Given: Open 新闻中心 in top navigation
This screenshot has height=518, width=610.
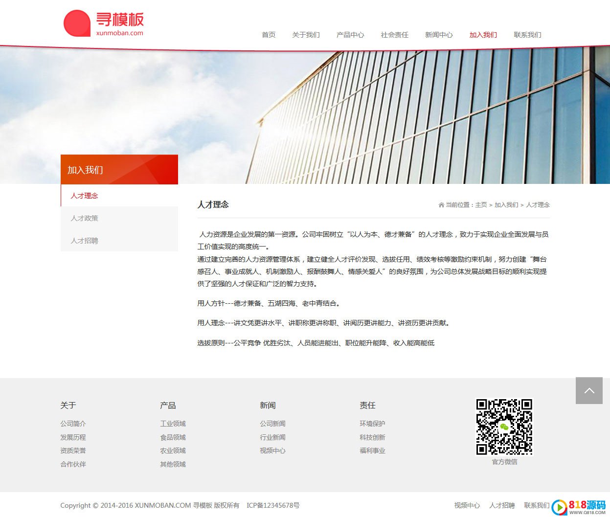Looking at the screenshot, I should click(x=439, y=35).
